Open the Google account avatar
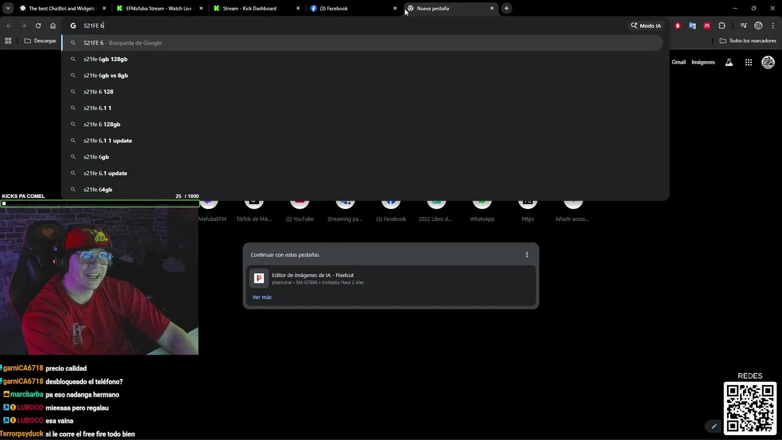The image size is (782, 440). [x=769, y=62]
